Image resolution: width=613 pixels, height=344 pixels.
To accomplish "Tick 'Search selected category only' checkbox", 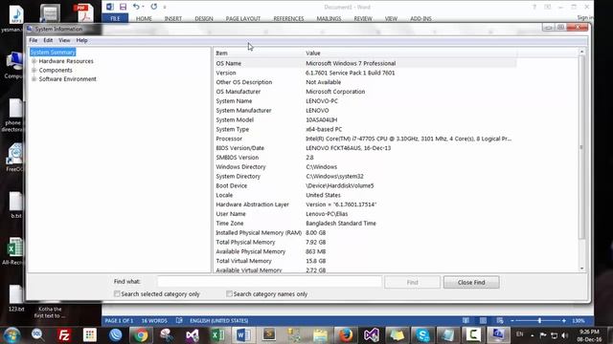I will [x=117, y=293].
